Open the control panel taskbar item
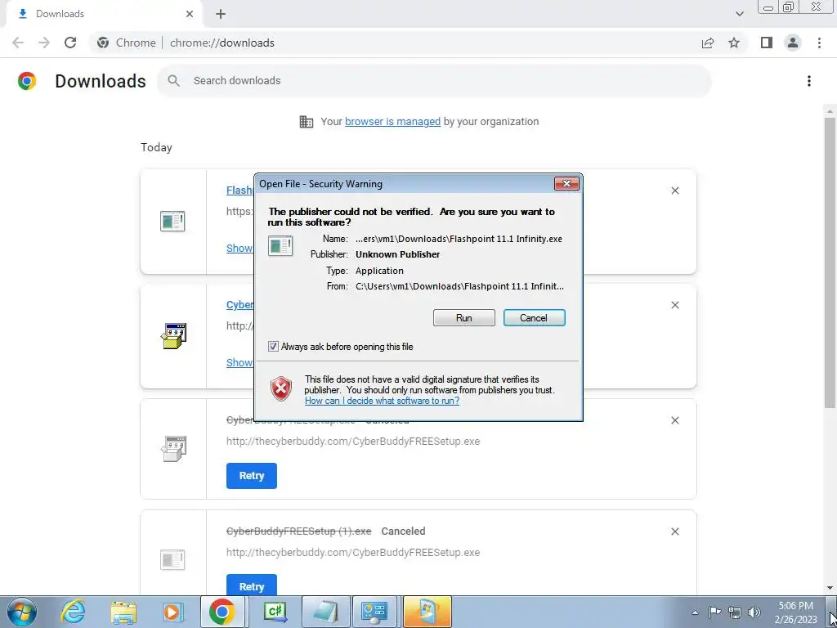 376,612
